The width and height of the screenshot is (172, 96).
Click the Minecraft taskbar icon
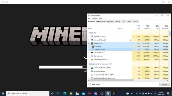(114, 94)
